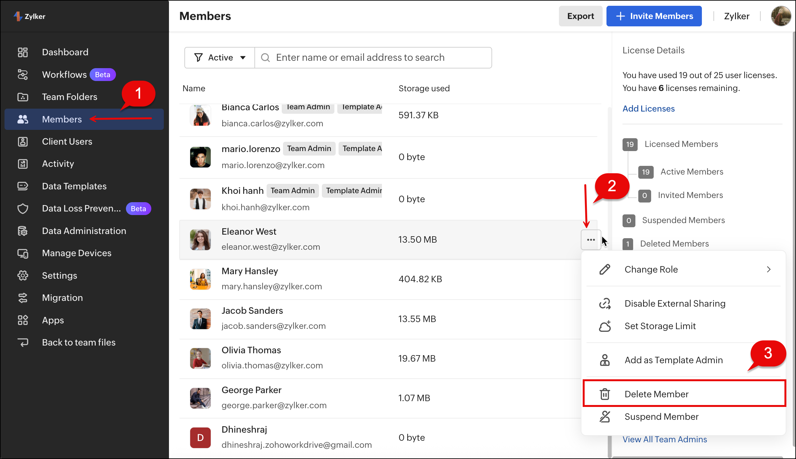Open Eleanor West's three-dot menu
Viewport: 796px width, 459px height.
tap(591, 240)
